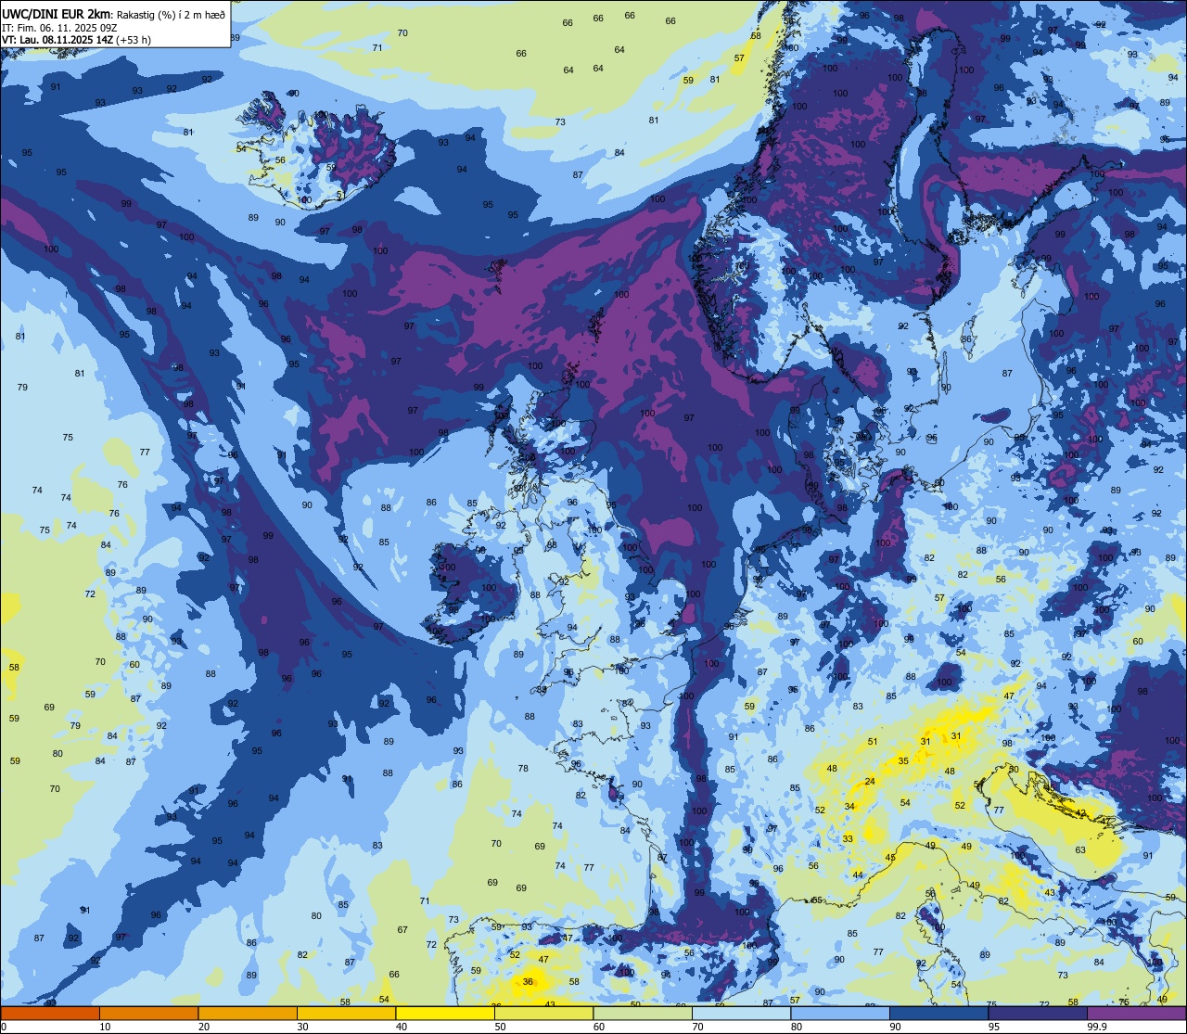1187x1034 pixels.
Task: Click the 'IT: Fim. 06. 11. 2025 09Z' line
Action: pos(59,27)
